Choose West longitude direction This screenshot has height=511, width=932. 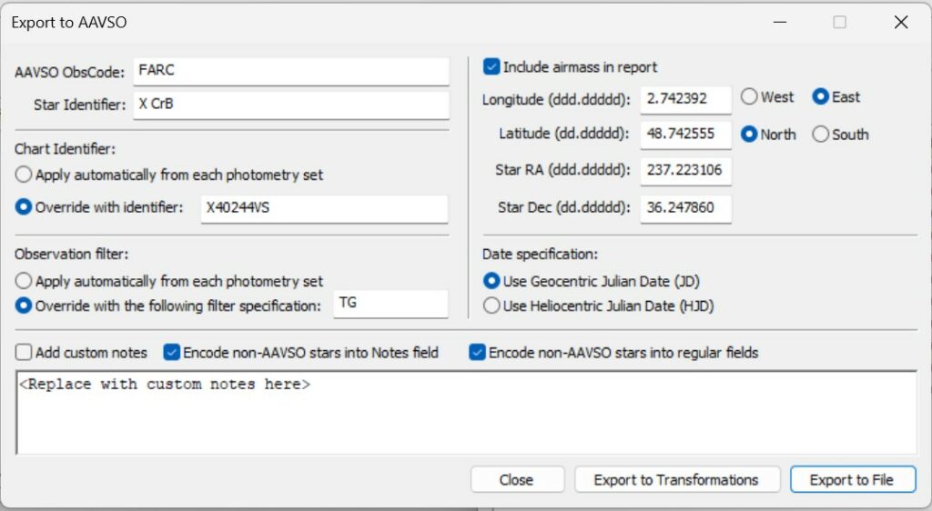[750, 97]
